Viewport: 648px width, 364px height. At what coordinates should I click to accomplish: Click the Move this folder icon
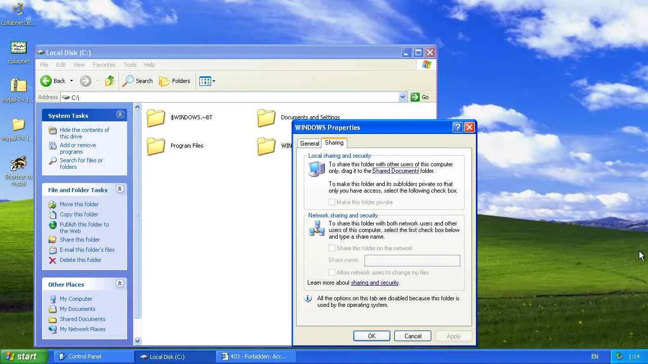[53, 204]
